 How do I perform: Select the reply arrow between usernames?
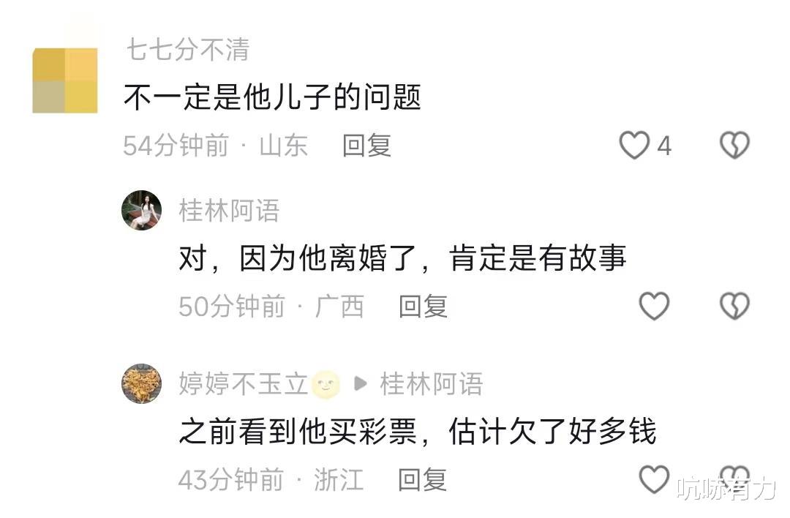coord(360,384)
